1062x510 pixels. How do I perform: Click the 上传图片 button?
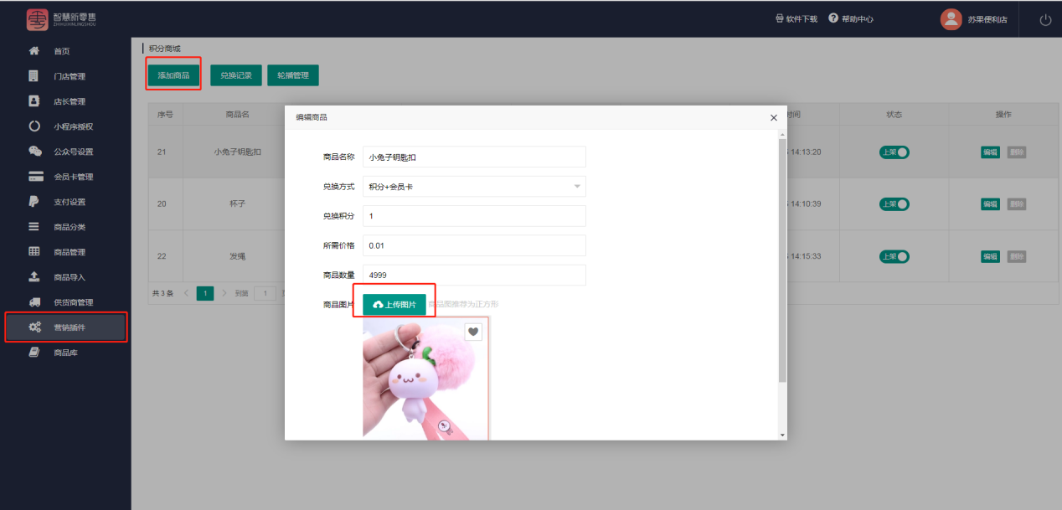tap(394, 305)
